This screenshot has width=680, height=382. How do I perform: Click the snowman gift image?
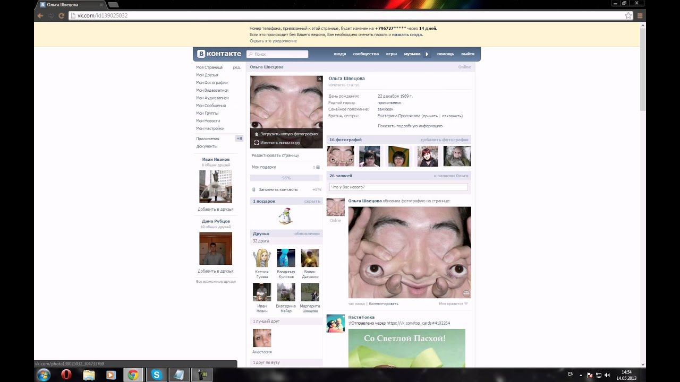pyautogui.click(x=286, y=216)
